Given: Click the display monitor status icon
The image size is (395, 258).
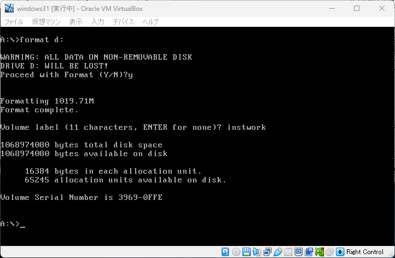Looking at the screenshot, I should pyautogui.click(x=299, y=251).
